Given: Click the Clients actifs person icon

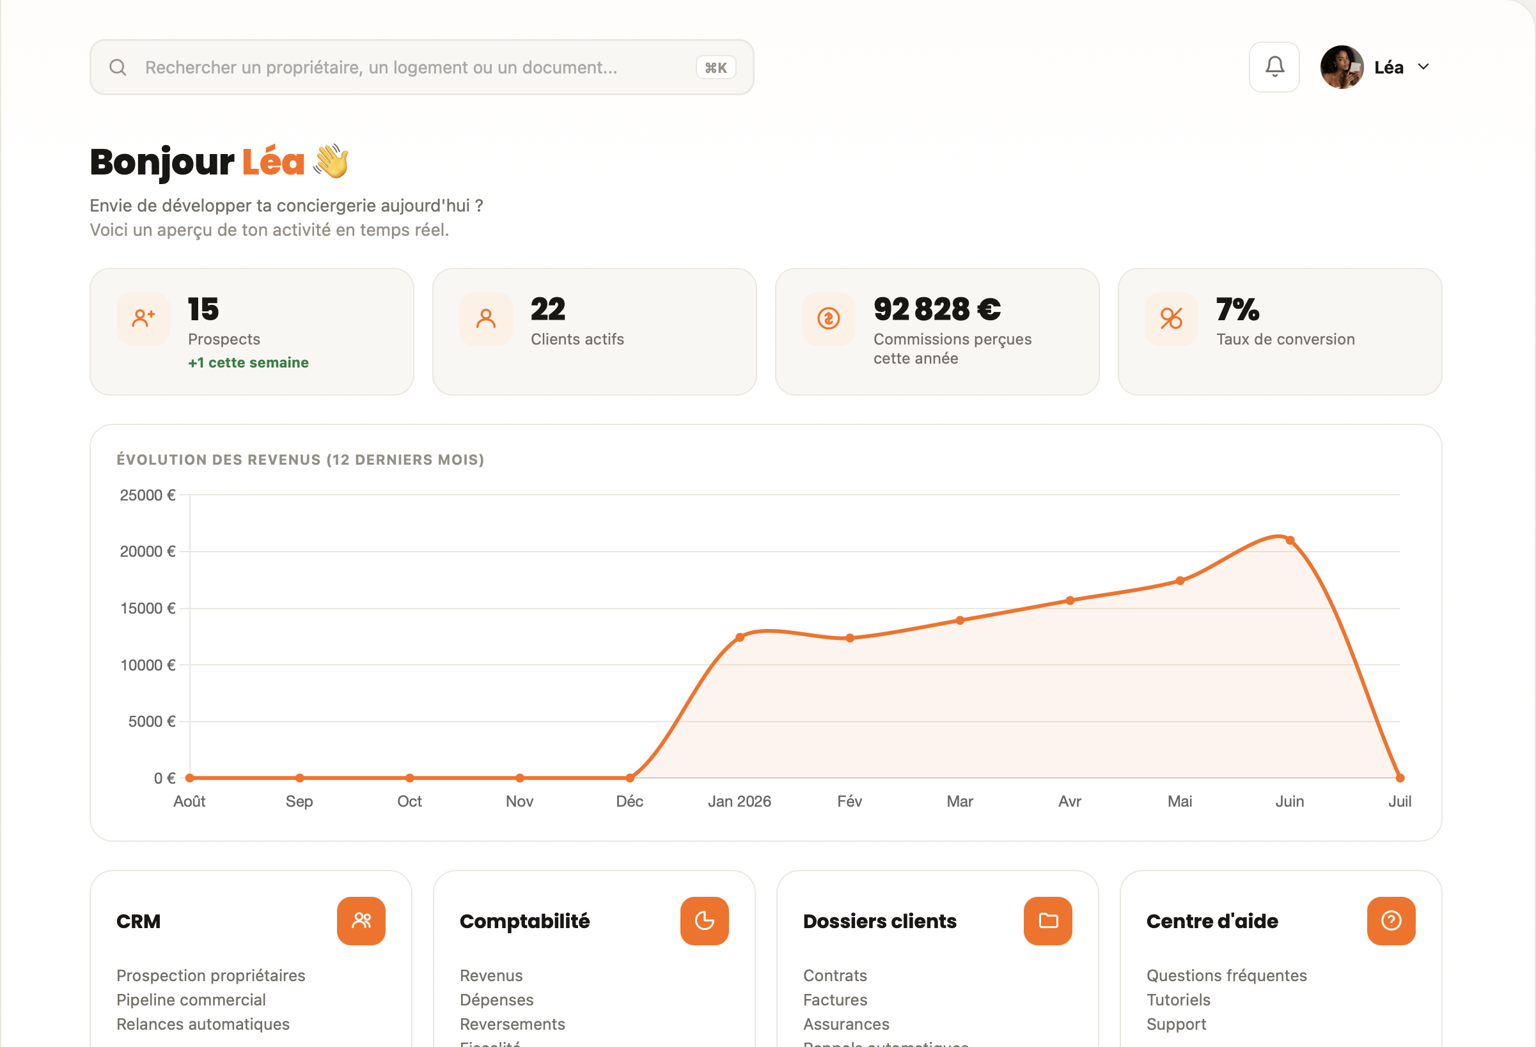Looking at the screenshot, I should [486, 318].
